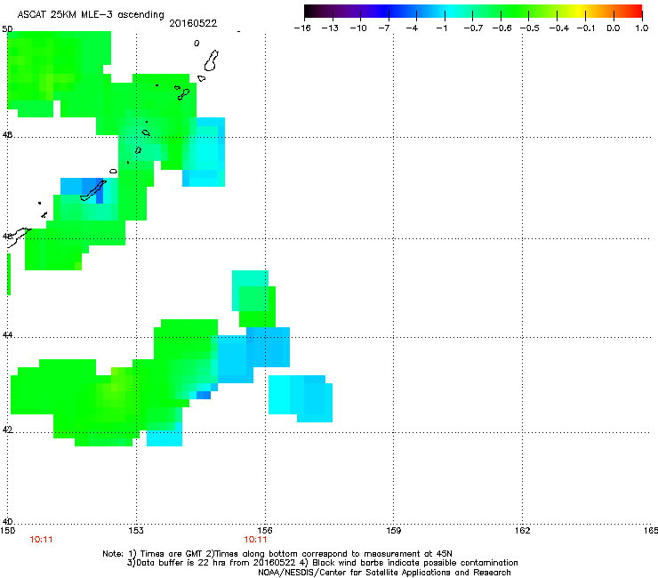Click the colorbar label '-4'
658x578 pixels.
pos(412,28)
